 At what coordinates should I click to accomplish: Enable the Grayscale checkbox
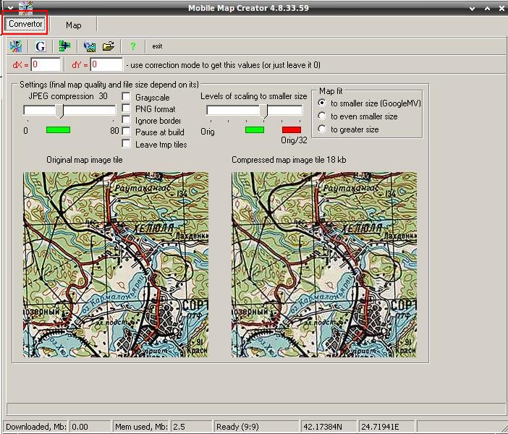click(127, 97)
